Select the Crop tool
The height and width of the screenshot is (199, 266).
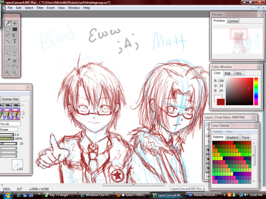(x=15, y=60)
